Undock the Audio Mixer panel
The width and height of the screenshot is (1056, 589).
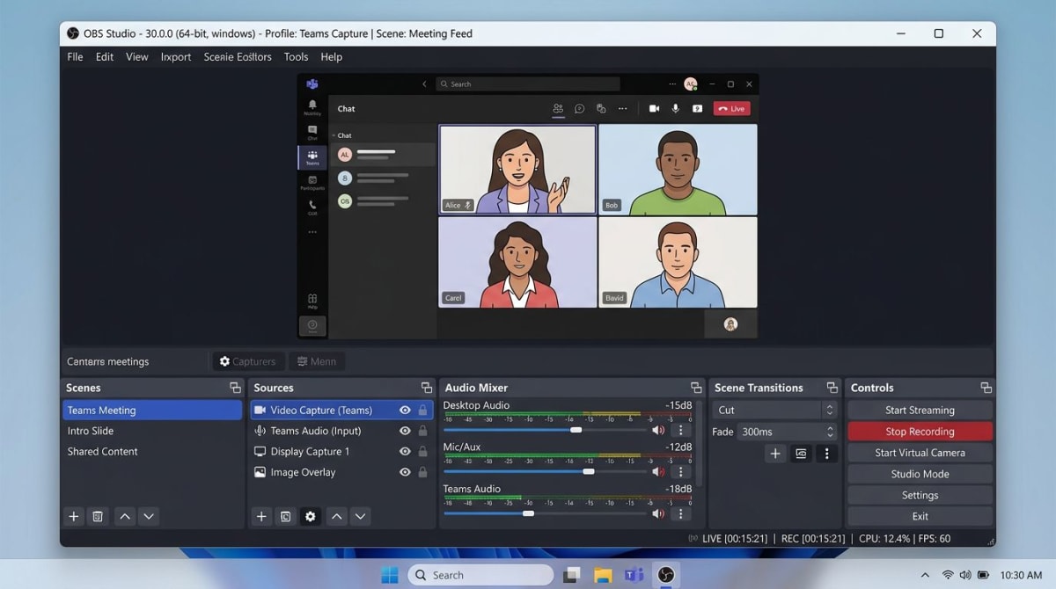pyautogui.click(x=696, y=388)
